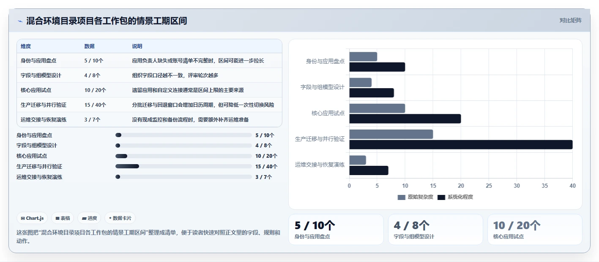Click the gray chart bar for 核心应用试点
This screenshot has width=599, height=262.
point(377,108)
